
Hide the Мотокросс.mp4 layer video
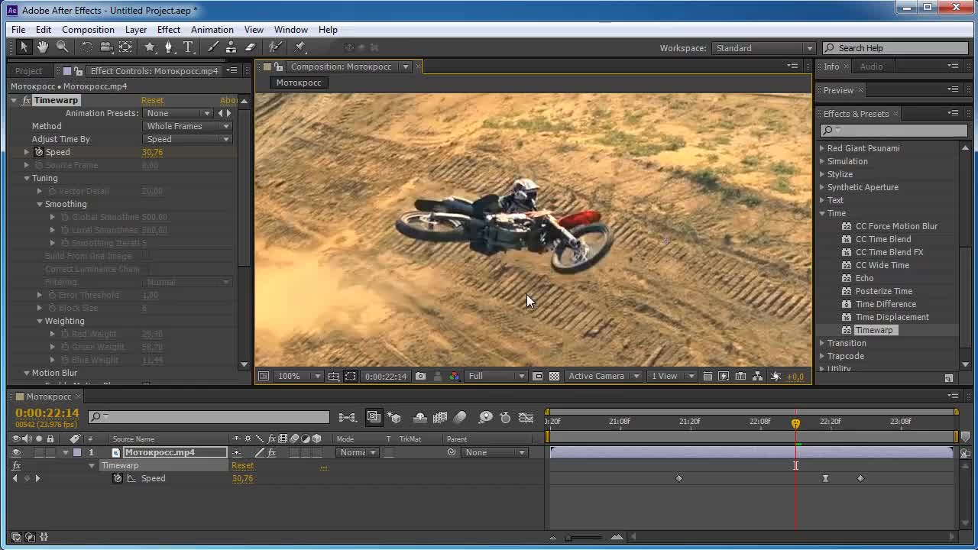click(16, 452)
